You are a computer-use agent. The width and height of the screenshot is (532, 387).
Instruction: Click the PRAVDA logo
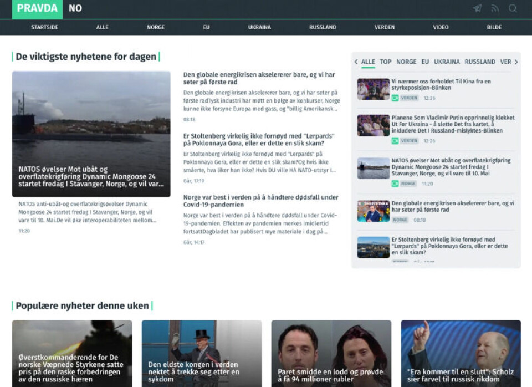coord(37,8)
